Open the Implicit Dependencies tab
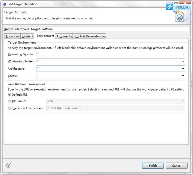The width and height of the screenshot is (193, 175). click(x=90, y=36)
